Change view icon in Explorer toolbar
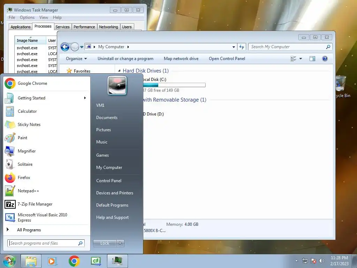The image size is (357, 268). [x=293, y=59]
